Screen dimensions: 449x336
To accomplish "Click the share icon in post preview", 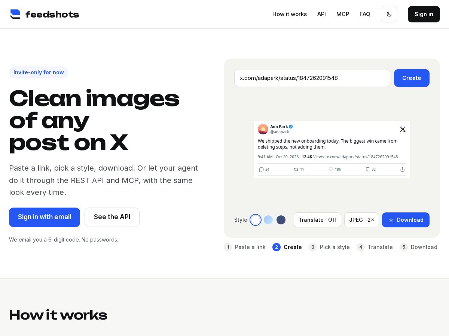I will (403, 169).
